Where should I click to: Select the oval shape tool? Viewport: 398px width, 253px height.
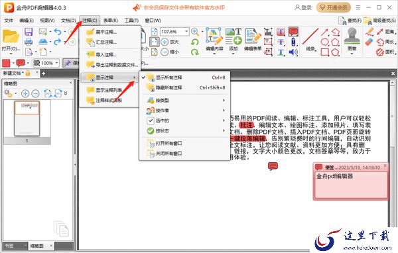coord(325,42)
